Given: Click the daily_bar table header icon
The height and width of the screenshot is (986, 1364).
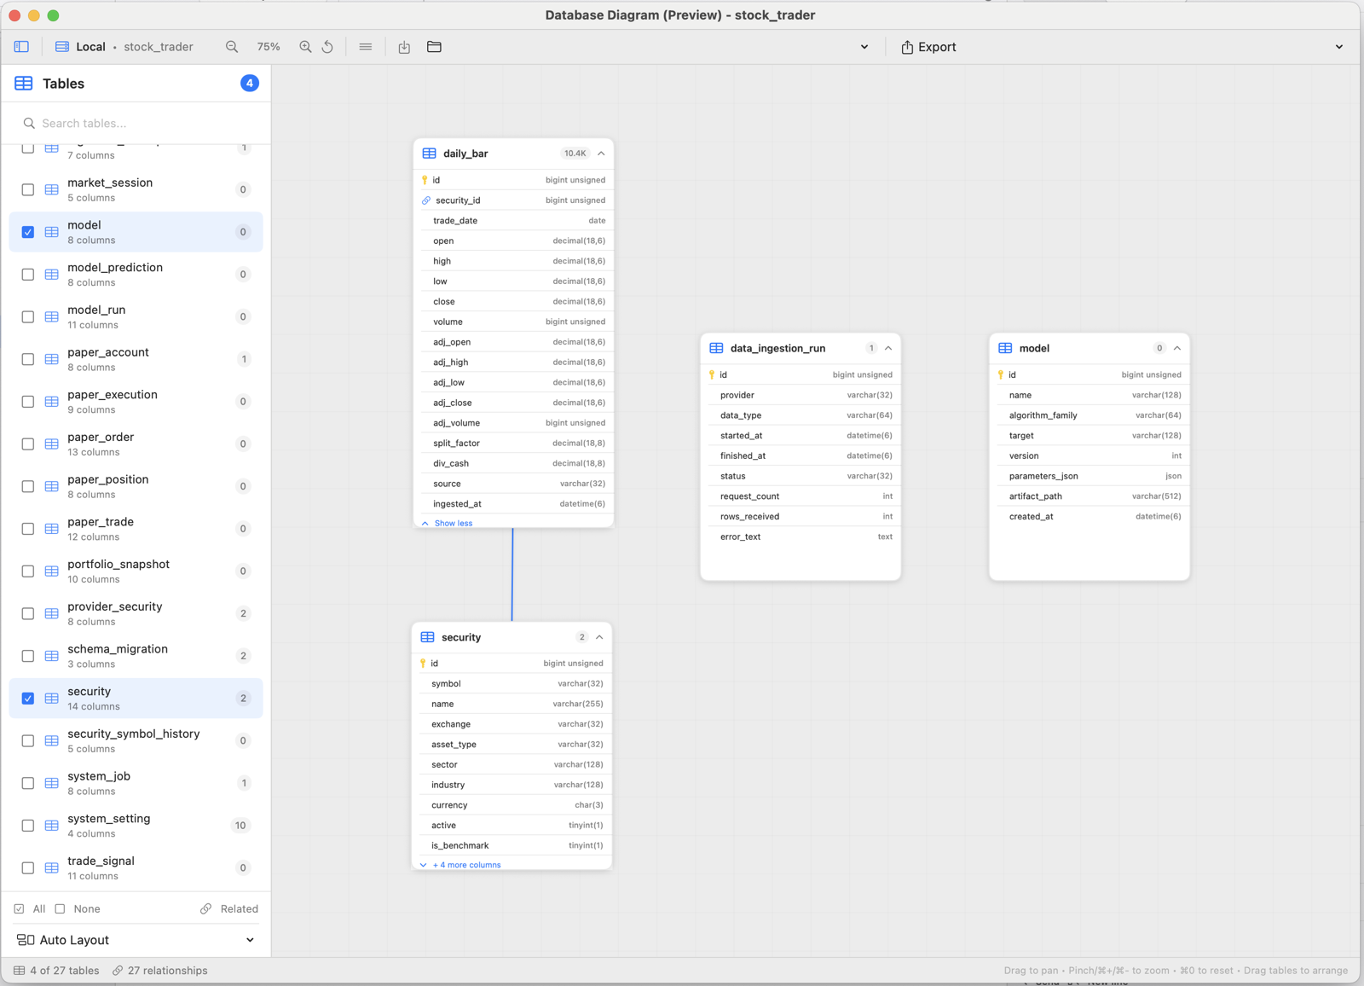Looking at the screenshot, I should pos(430,154).
